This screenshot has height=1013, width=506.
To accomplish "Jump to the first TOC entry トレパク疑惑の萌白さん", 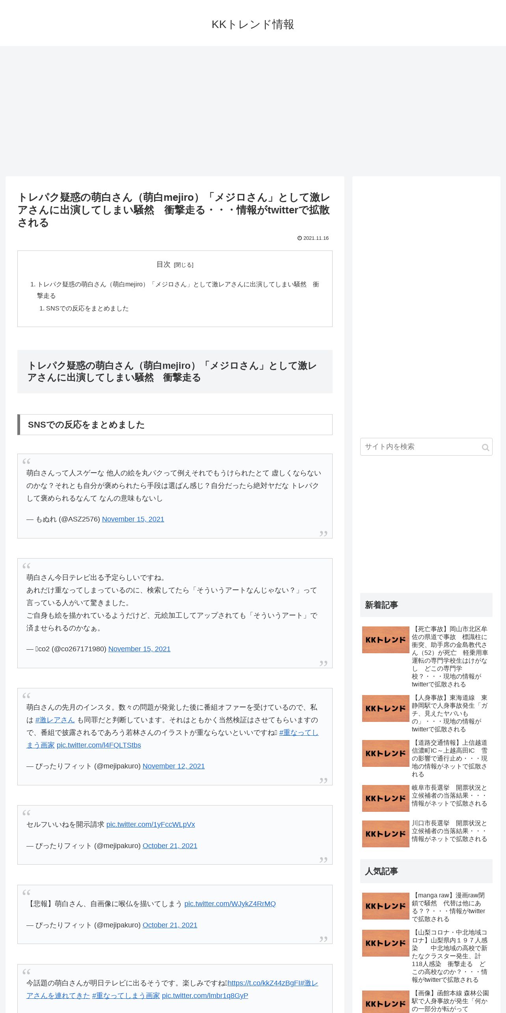I will [178, 290].
